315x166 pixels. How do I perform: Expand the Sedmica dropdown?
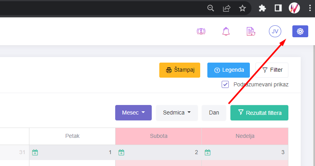[177, 113]
